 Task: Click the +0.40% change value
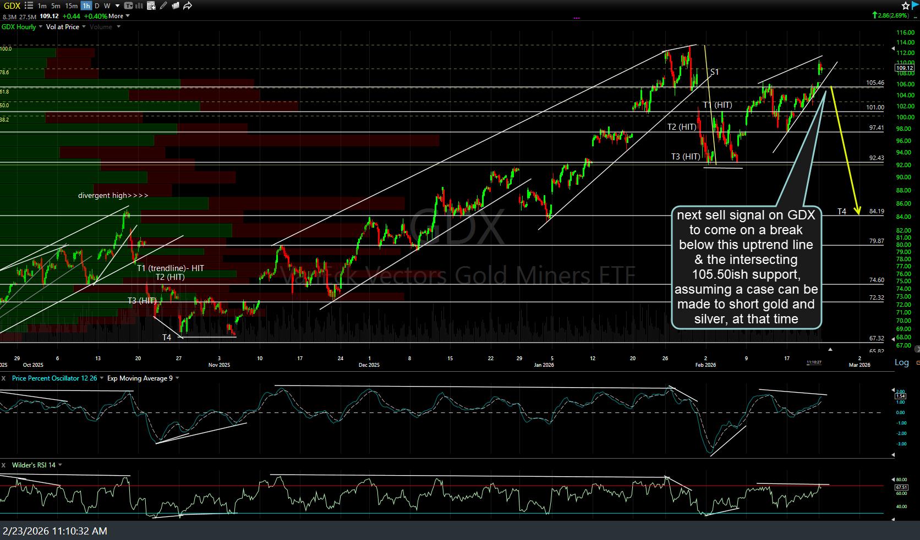pos(96,16)
